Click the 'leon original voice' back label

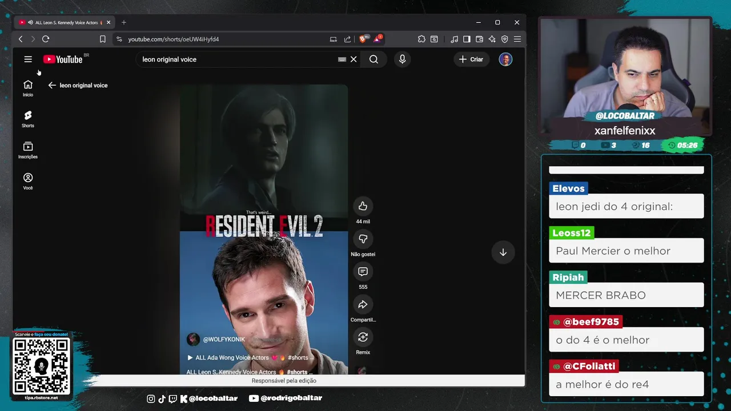coord(83,85)
